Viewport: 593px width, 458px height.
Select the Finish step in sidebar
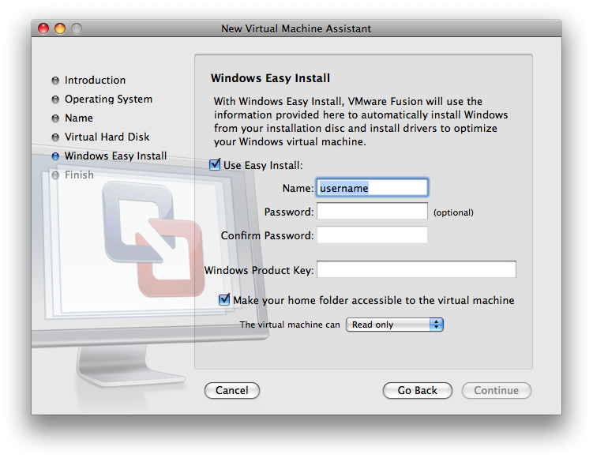pos(79,175)
